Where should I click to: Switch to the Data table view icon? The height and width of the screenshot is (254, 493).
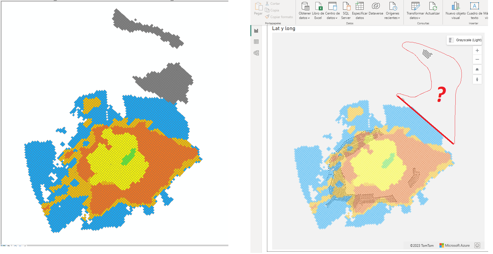pos(256,42)
